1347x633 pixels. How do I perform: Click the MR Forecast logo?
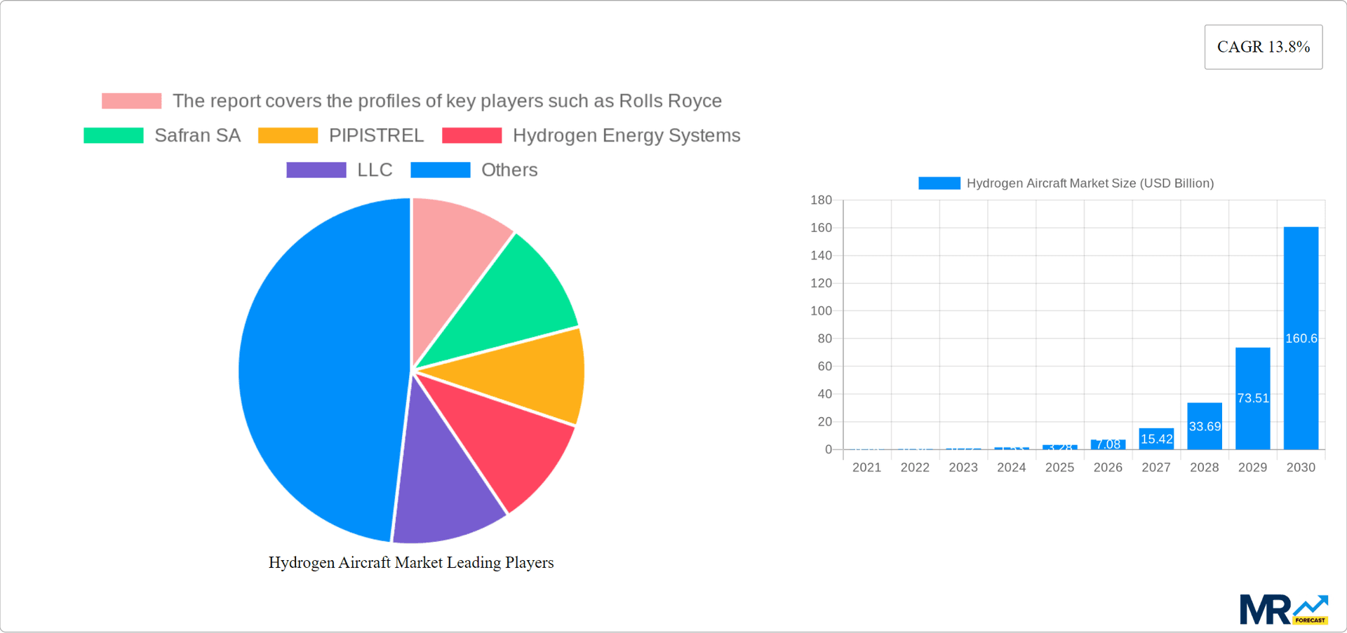point(1284,608)
